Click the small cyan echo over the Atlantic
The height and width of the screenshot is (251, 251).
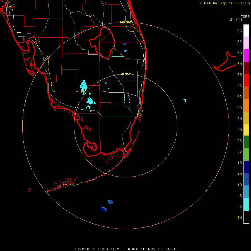point(185,100)
